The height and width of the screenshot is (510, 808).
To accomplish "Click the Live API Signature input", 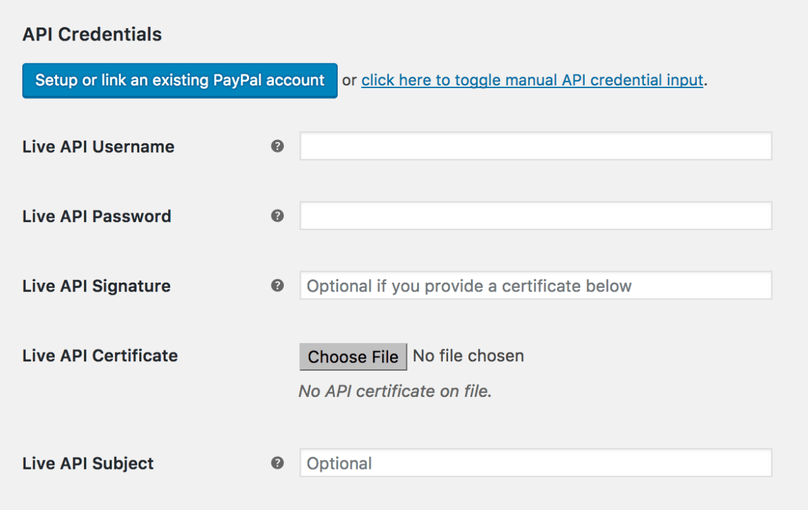I will (535, 285).
